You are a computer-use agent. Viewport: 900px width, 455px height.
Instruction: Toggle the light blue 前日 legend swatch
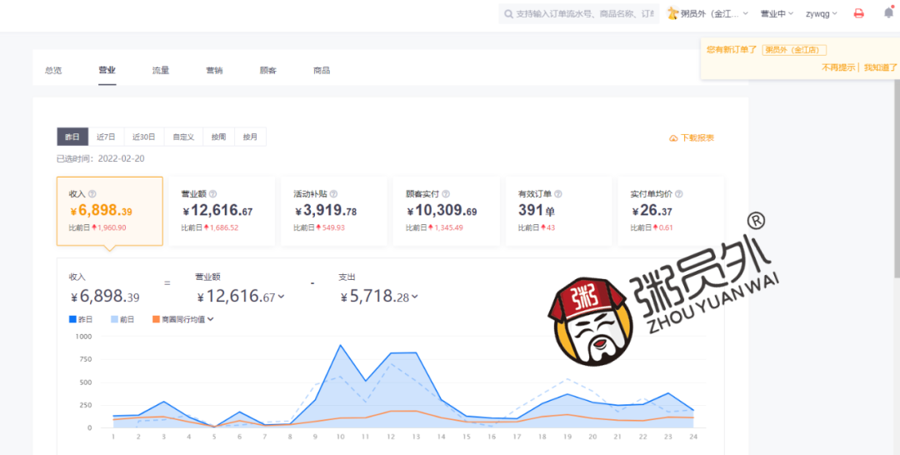point(114,320)
